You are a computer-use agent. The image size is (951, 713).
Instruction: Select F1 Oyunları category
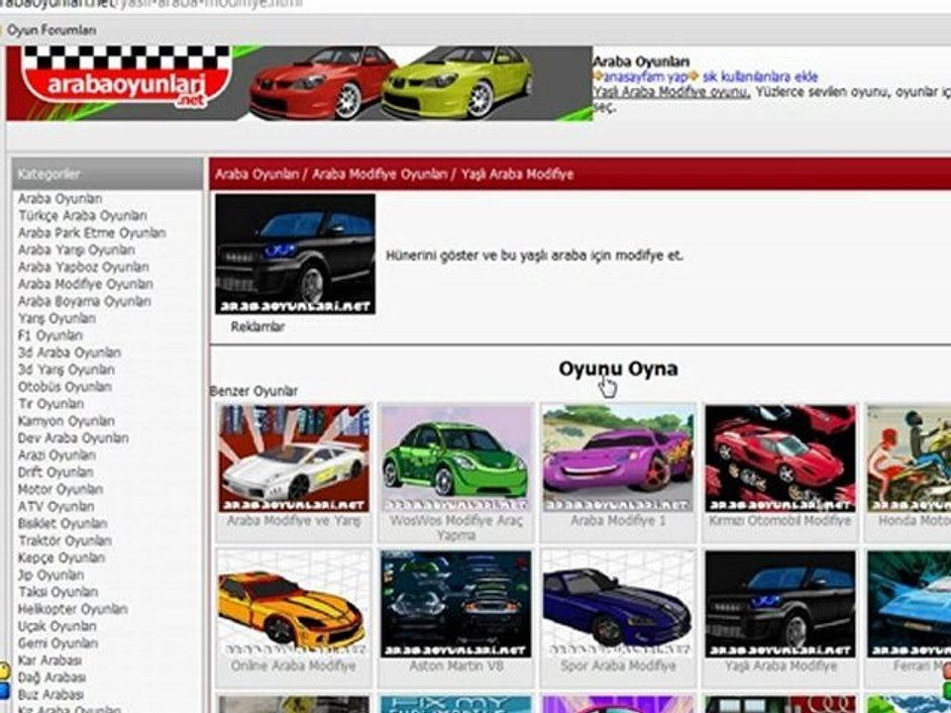pyautogui.click(x=51, y=335)
